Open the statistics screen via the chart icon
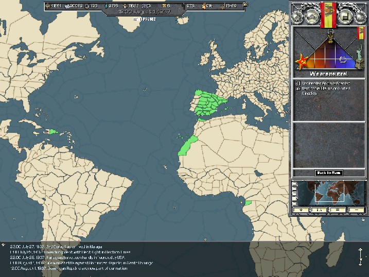This screenshot has height=277, width=369. [360, 16]
